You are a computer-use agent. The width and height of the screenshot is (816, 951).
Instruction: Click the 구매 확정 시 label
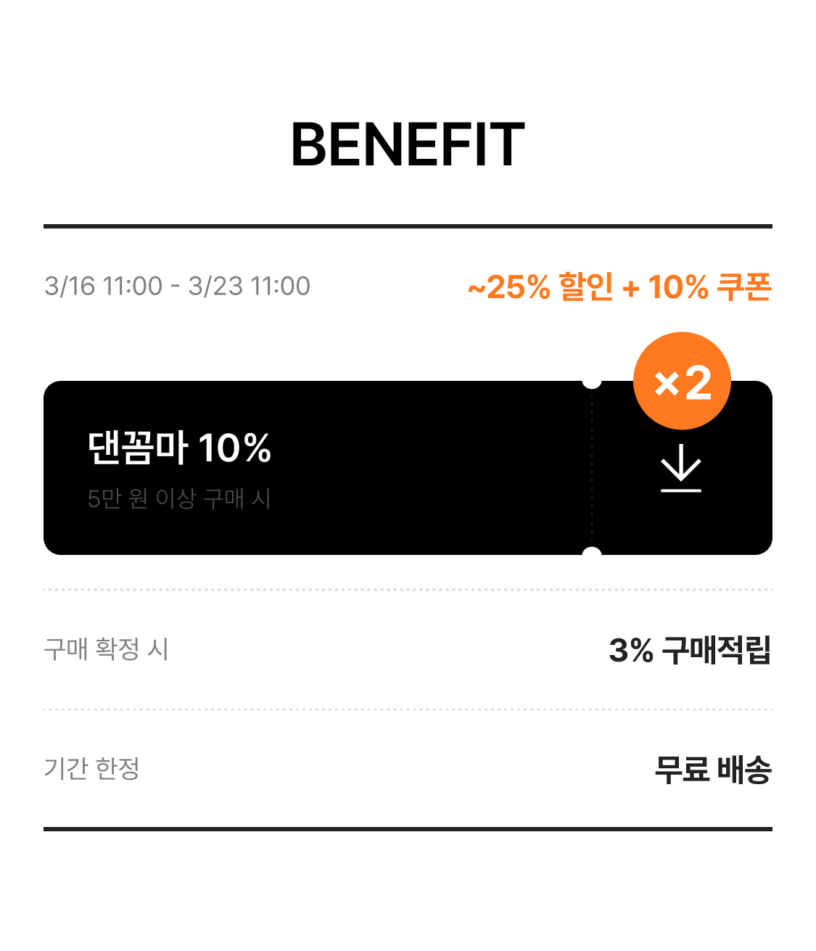point(106,649)
